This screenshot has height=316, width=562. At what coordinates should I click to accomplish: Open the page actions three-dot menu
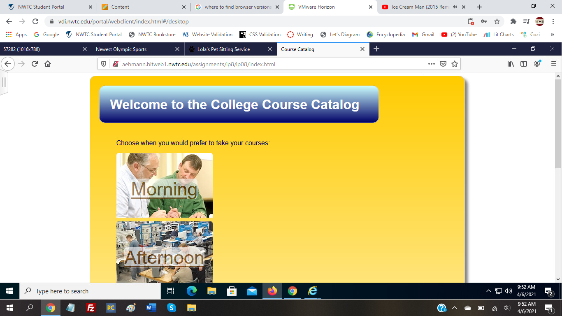431,64
